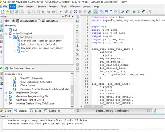Click the Save All icon
Screen dimensions: 165x132
point(16,12)
